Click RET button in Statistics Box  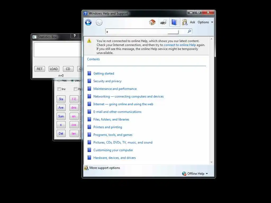click(x=40, y=69)
